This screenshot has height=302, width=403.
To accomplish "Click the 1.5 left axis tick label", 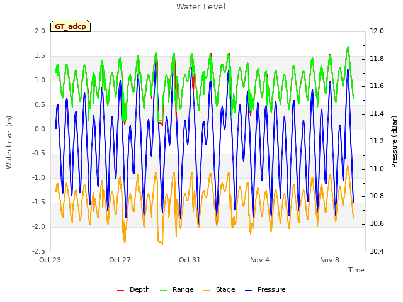I will pyautogui.click(x=40, y=56).
